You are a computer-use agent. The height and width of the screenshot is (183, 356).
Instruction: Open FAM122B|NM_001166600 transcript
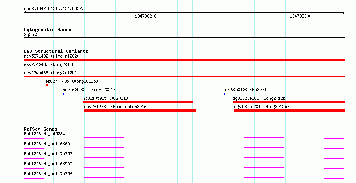tap(48, 144)
